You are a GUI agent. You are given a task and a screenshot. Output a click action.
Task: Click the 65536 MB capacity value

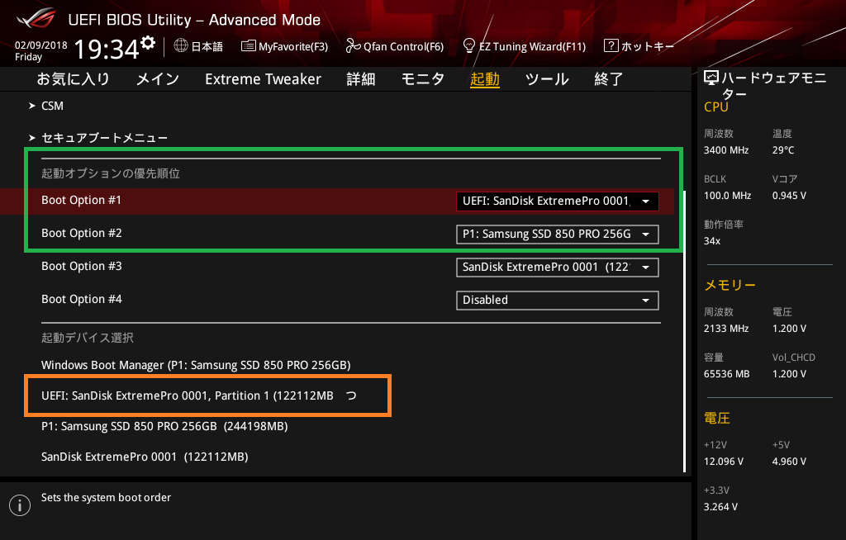coord(727,374)
